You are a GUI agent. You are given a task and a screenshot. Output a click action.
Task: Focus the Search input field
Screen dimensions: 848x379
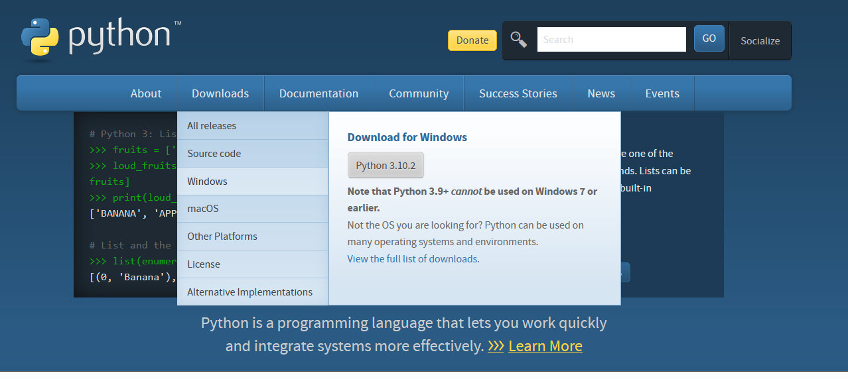pos(611,40)
